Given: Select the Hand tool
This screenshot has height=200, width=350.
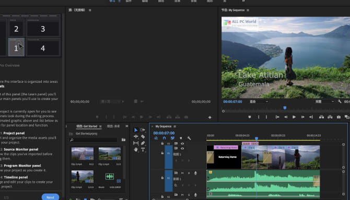Looking at the screenshot, I should click(136, 149).
